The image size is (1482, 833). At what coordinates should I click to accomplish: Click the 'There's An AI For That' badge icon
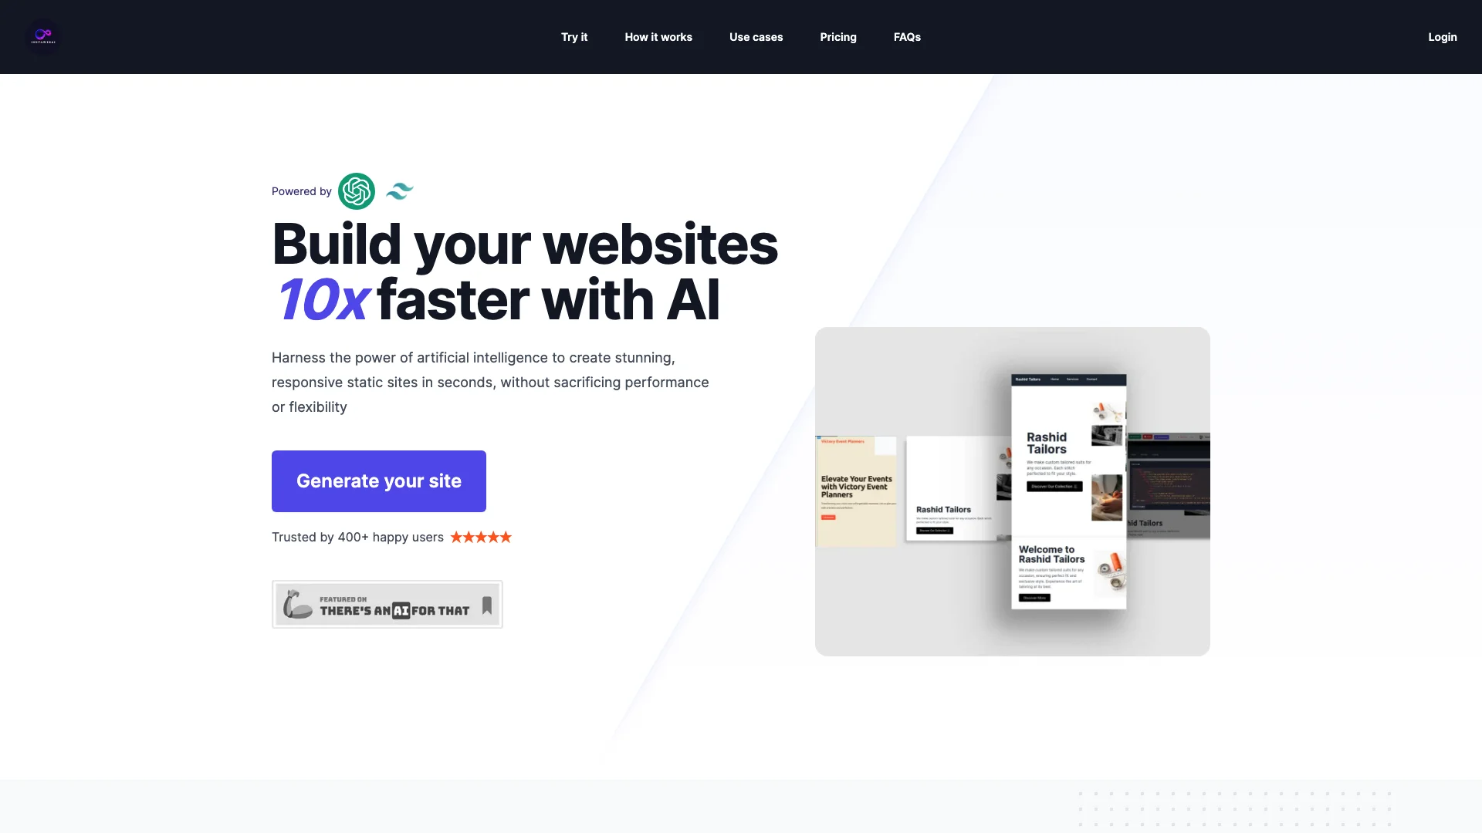(387, 603)
